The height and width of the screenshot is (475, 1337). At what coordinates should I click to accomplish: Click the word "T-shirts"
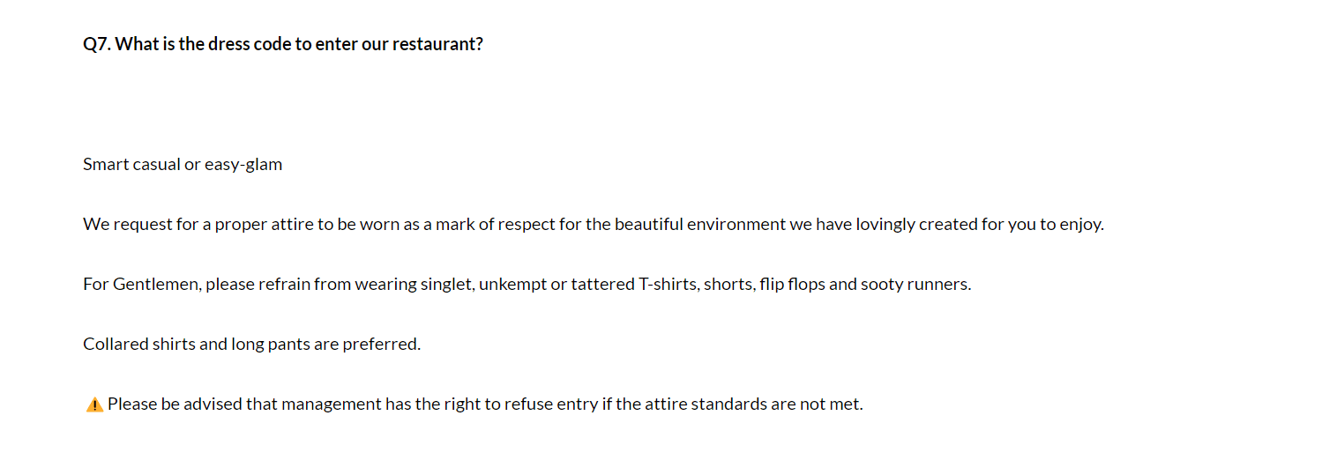point(668,284)
